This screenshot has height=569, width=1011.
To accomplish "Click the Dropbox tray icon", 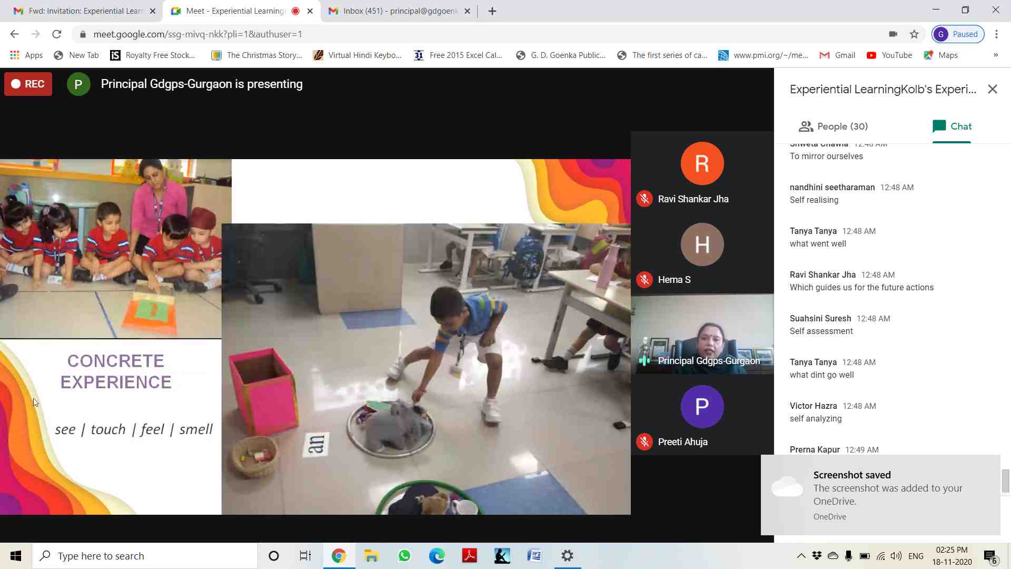I will tap(817, 556).
